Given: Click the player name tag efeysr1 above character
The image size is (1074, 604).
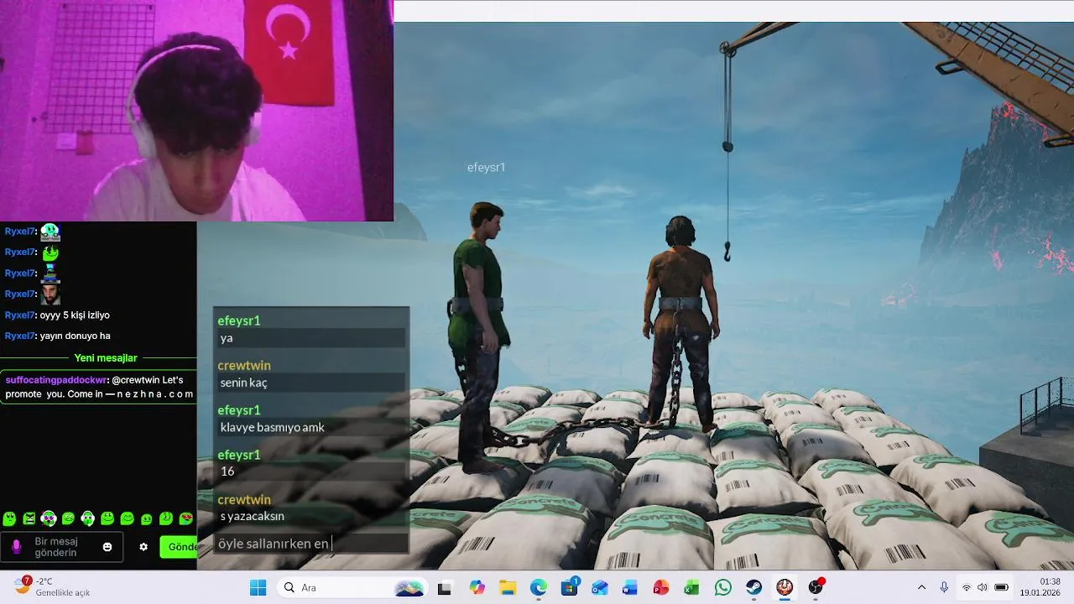Looking at the screenshot, I should (486, 168).
